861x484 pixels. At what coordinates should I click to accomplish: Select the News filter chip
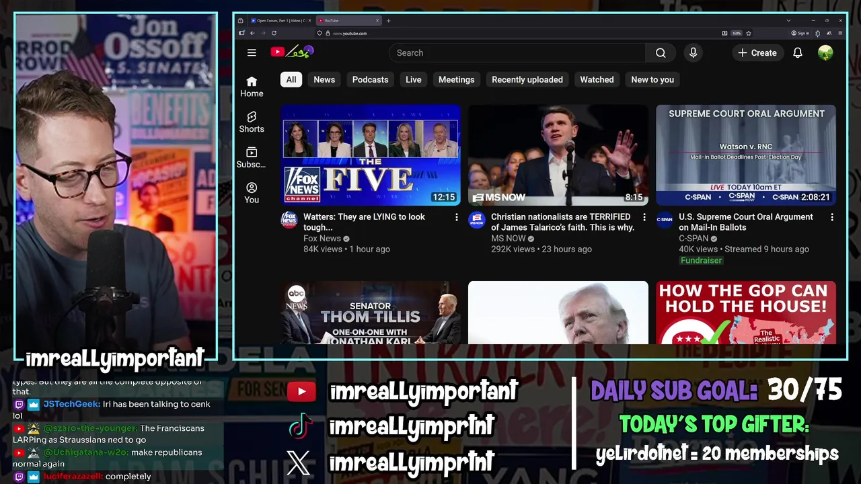tap(324, 79)
